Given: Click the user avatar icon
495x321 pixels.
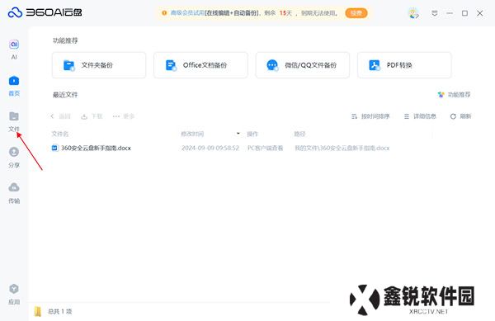Looking at the screenshot, I should point(413,13).
